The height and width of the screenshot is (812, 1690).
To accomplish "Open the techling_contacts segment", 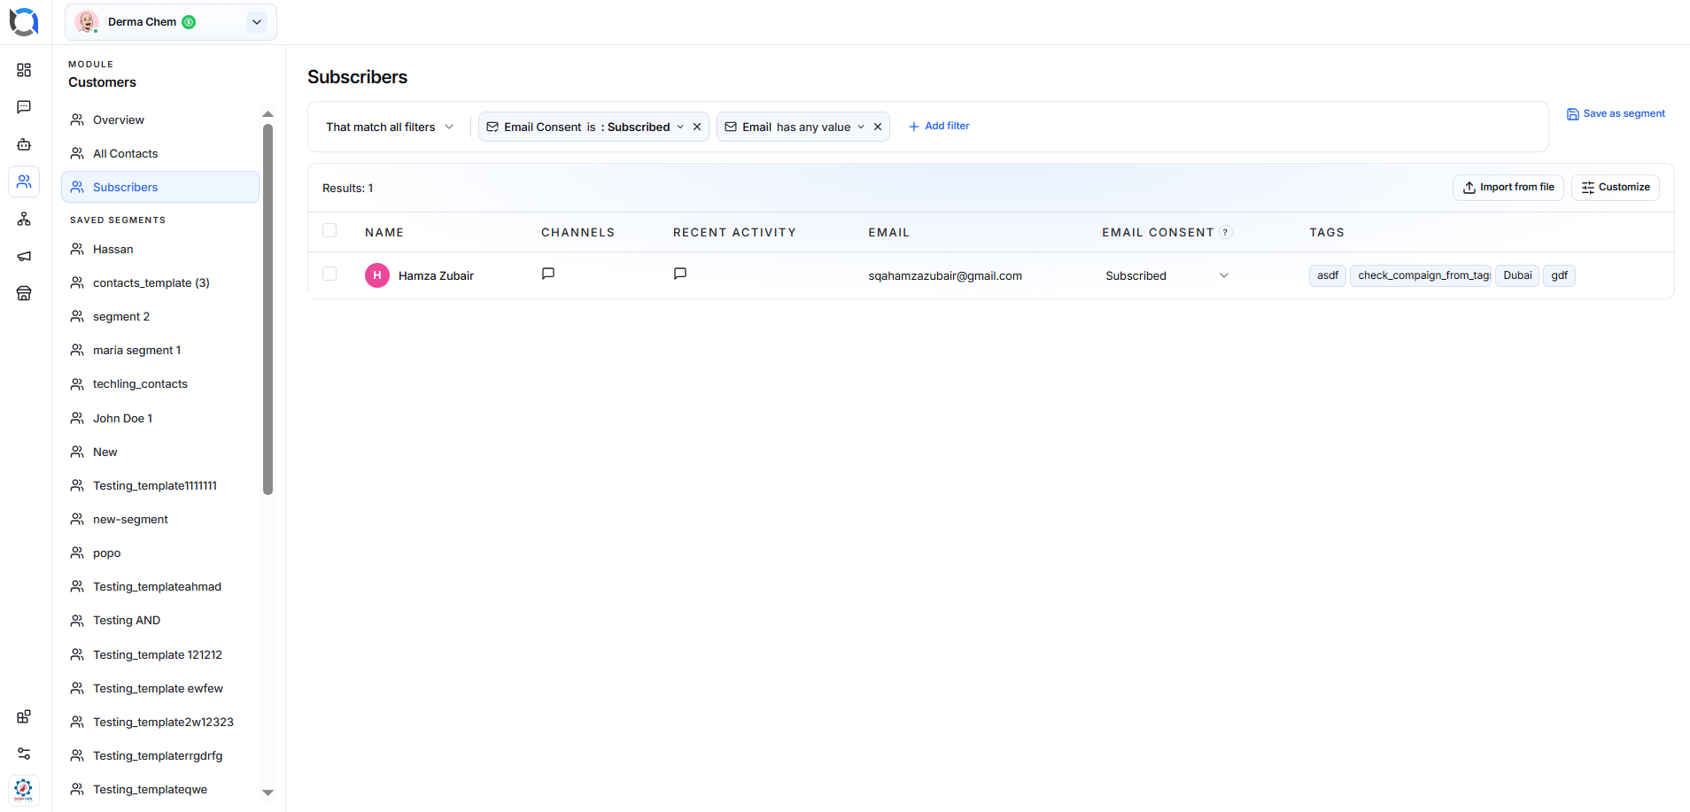I will point(160,383).
